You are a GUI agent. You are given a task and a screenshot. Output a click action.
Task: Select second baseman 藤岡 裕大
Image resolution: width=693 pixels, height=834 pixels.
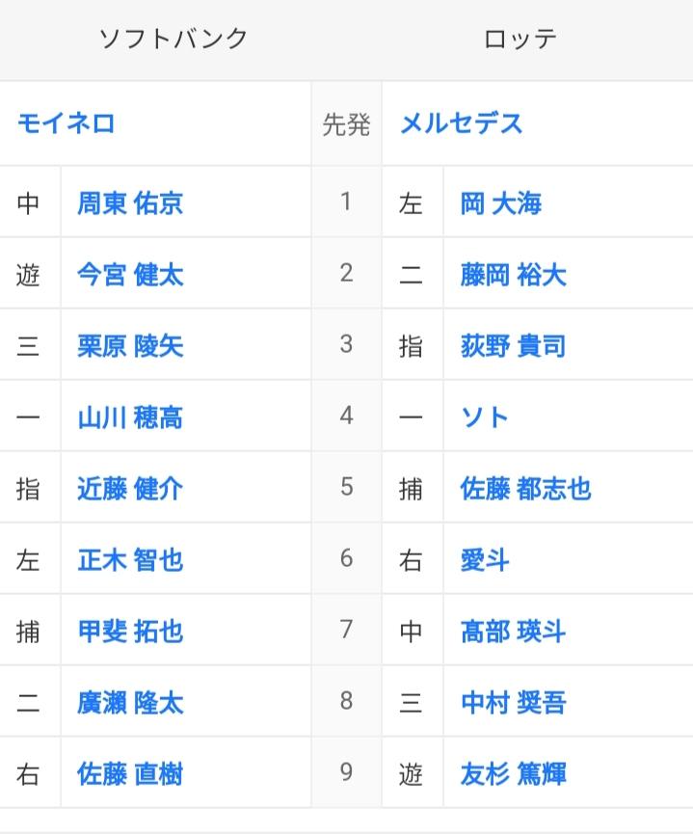(513, 274)
